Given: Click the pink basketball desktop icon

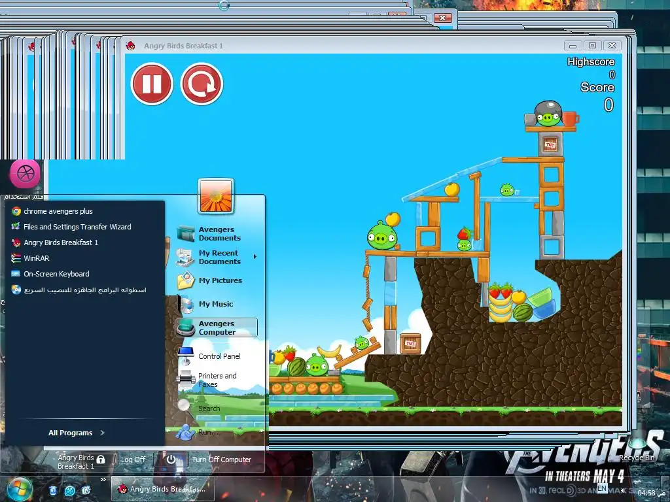Looking at the screenshot, I should point(26,173).
